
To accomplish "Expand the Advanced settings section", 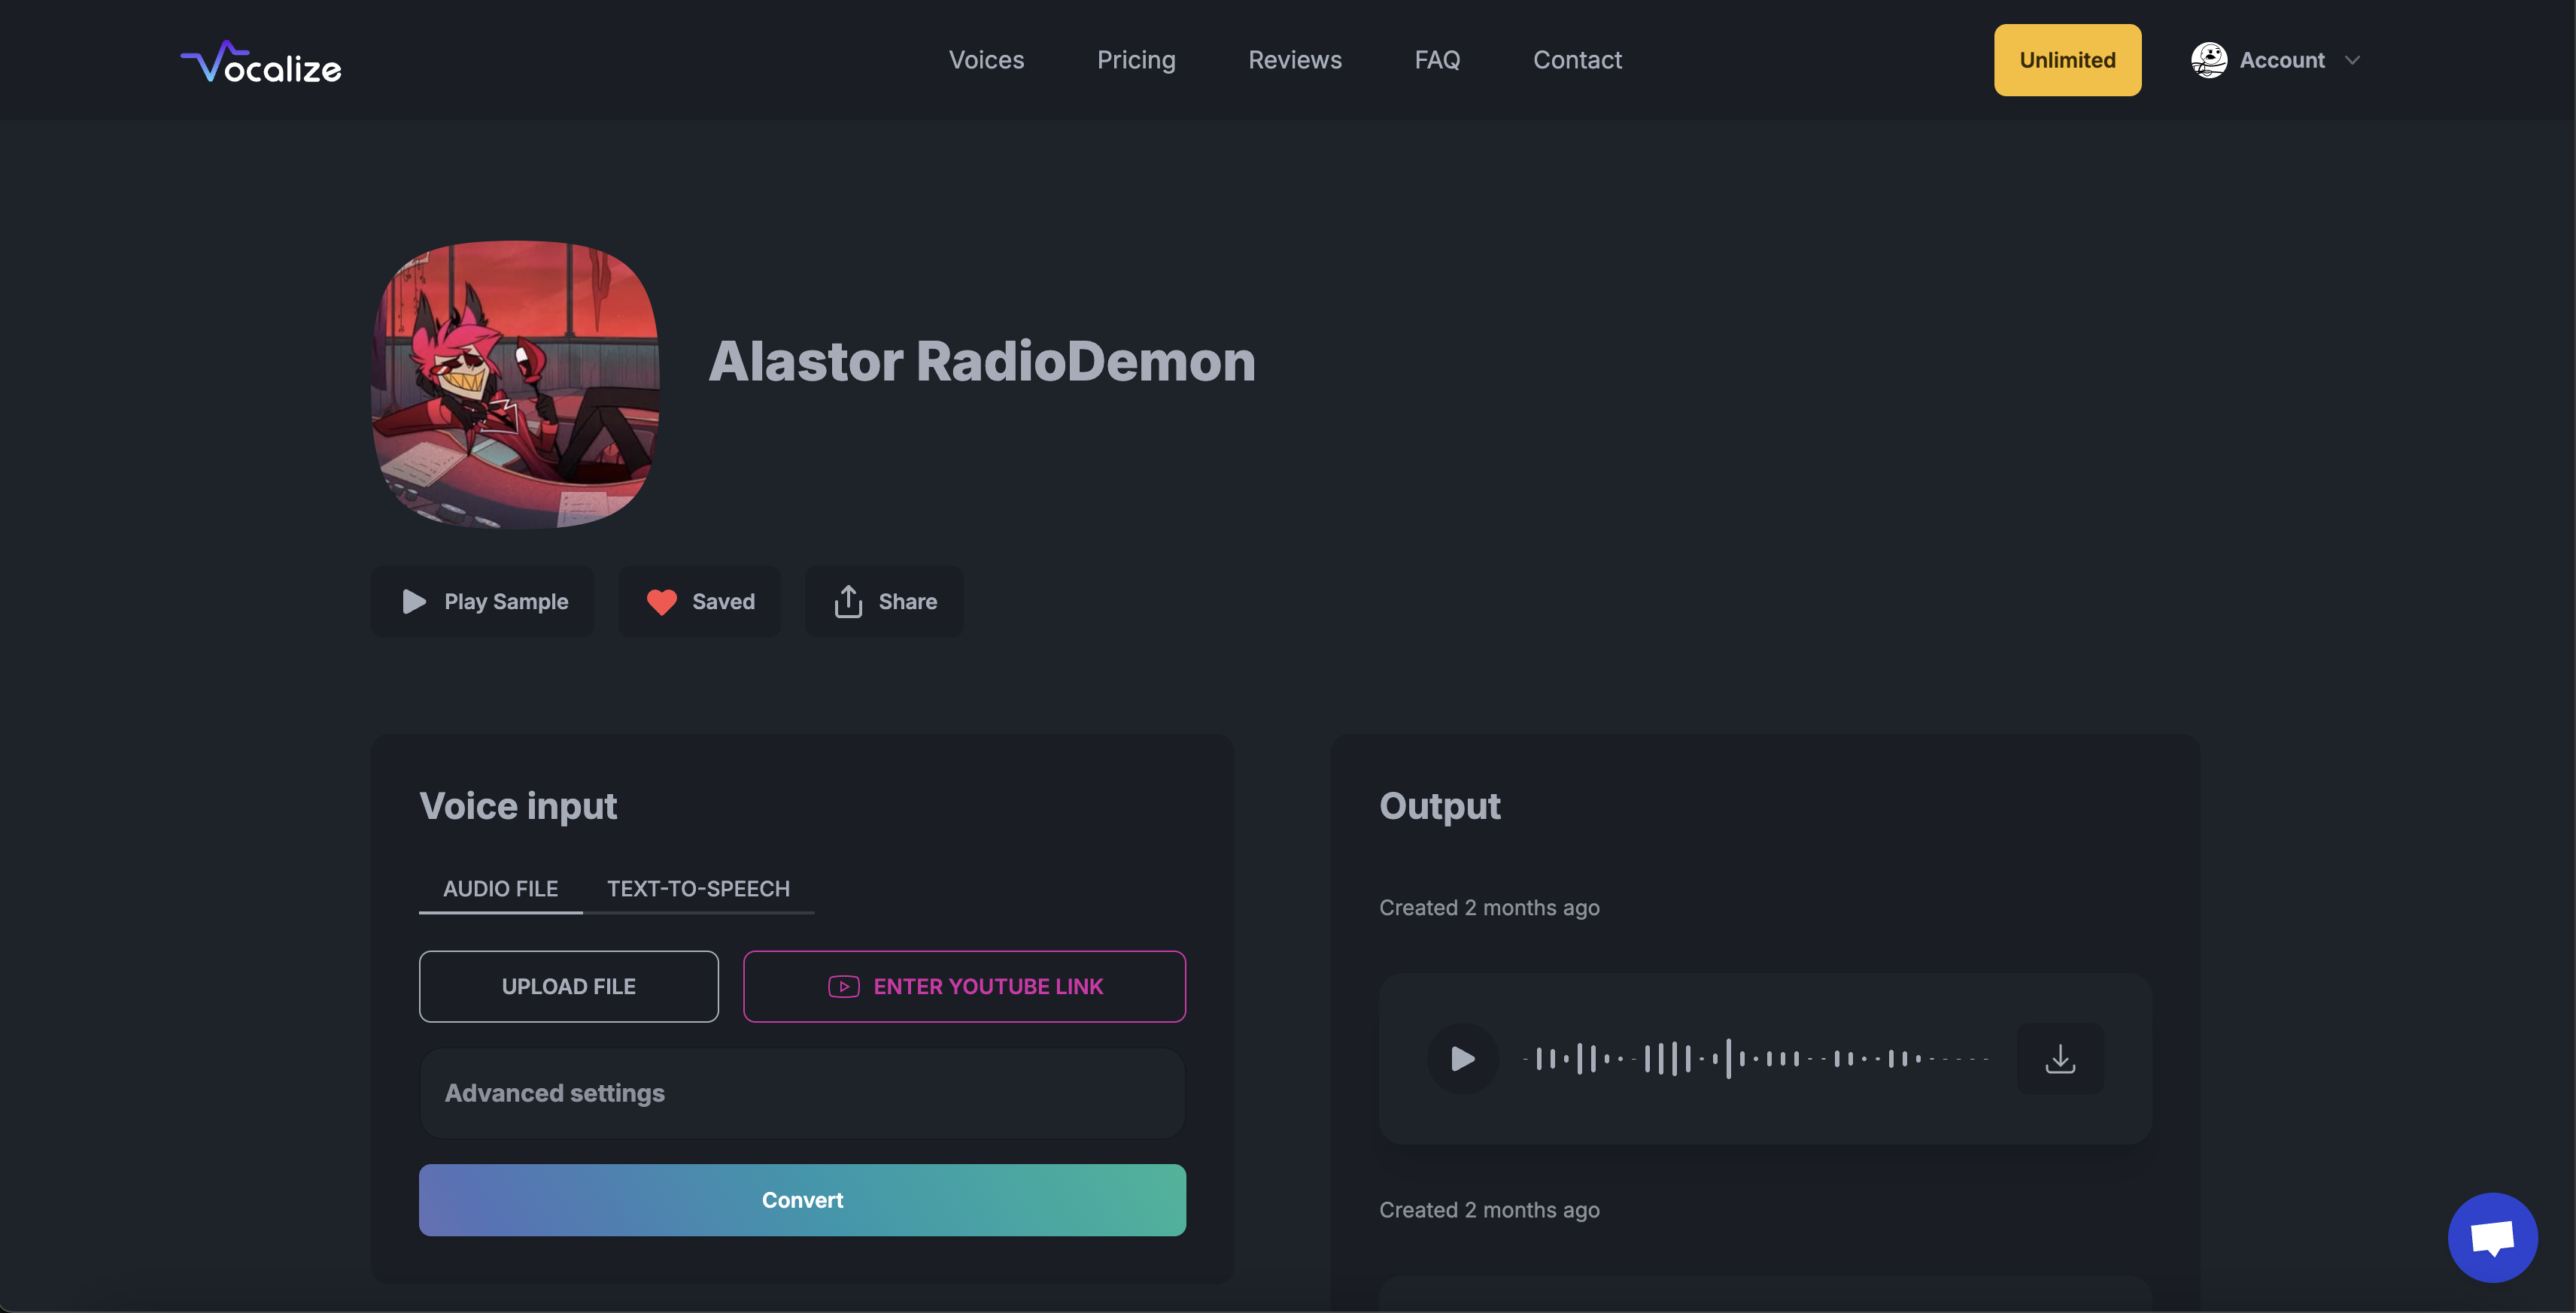I will pyautogui.click(x=802, y=1093).
